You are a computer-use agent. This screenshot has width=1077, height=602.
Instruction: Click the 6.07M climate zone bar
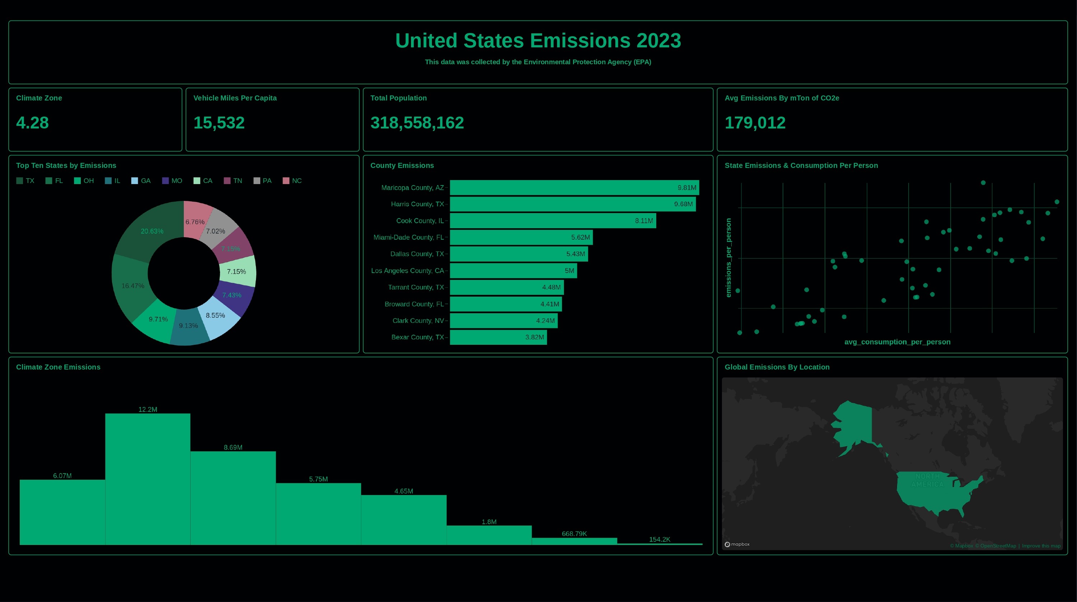62,512
